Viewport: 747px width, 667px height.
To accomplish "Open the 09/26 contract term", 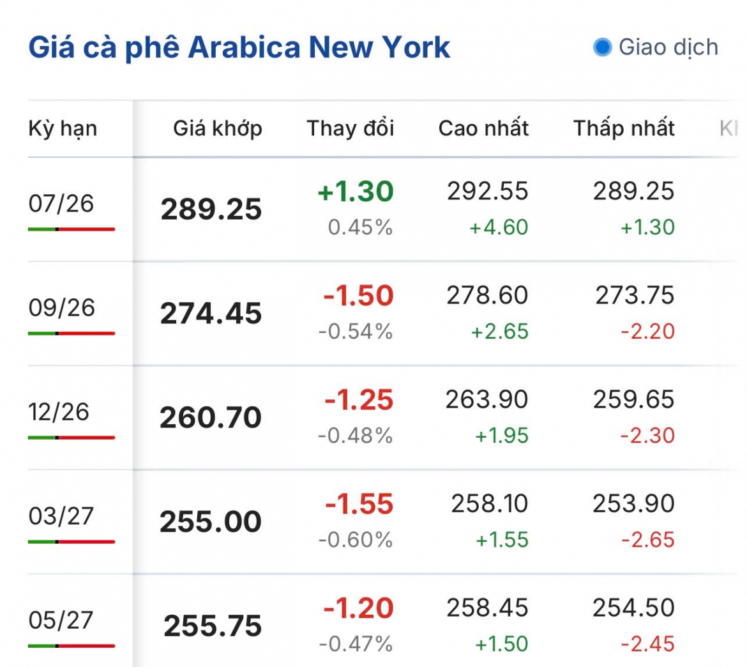I will click(61, 307).
